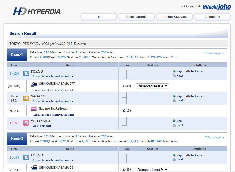This screenshot has height=172, width=235.
Task: Open Station timetable for NAGANO
Action: pyautogui.click(x=43, y=101)
